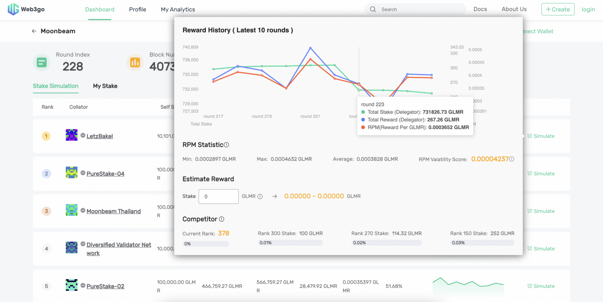The image size is (603, 302).
Task: Open the Moonbeam Thailand collator link
Action: (x=114, y=211)
